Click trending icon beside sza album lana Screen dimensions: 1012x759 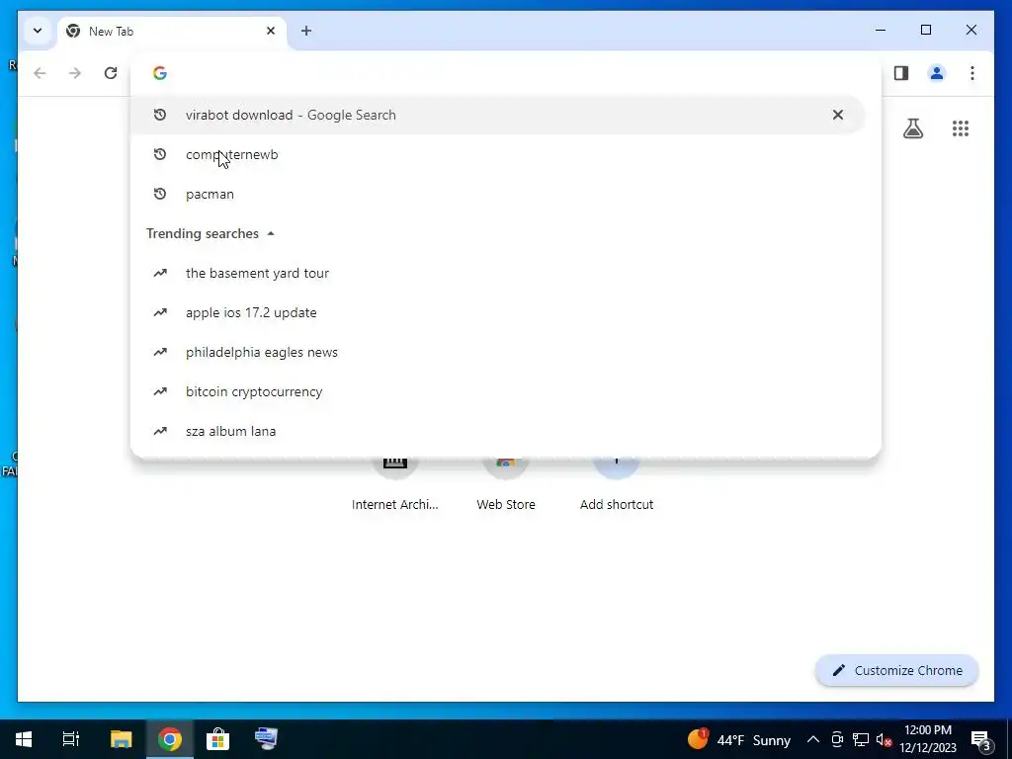tap(160, 431)
